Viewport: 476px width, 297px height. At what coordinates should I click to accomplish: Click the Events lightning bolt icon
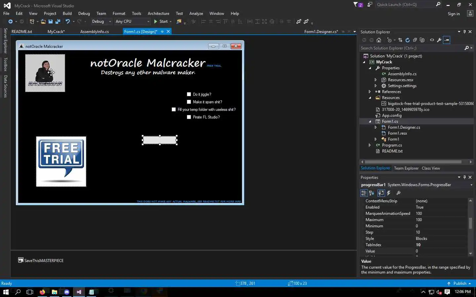coord(389,193)
